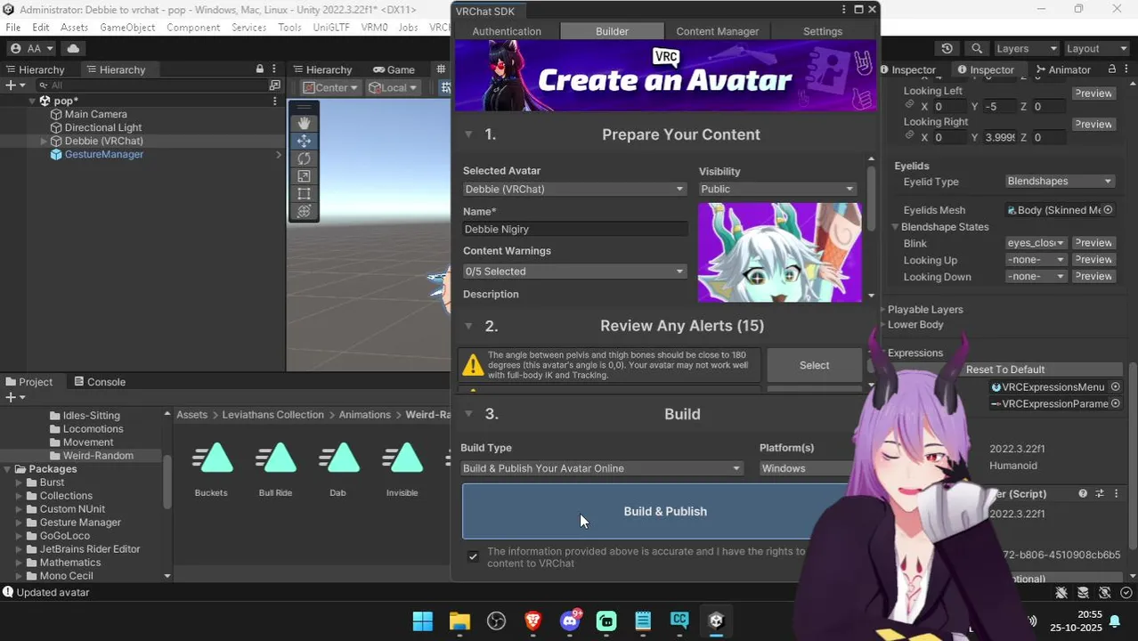Open the GameObject menu
The width and height of the screenshot is (1138, 641).
(127, 28)
